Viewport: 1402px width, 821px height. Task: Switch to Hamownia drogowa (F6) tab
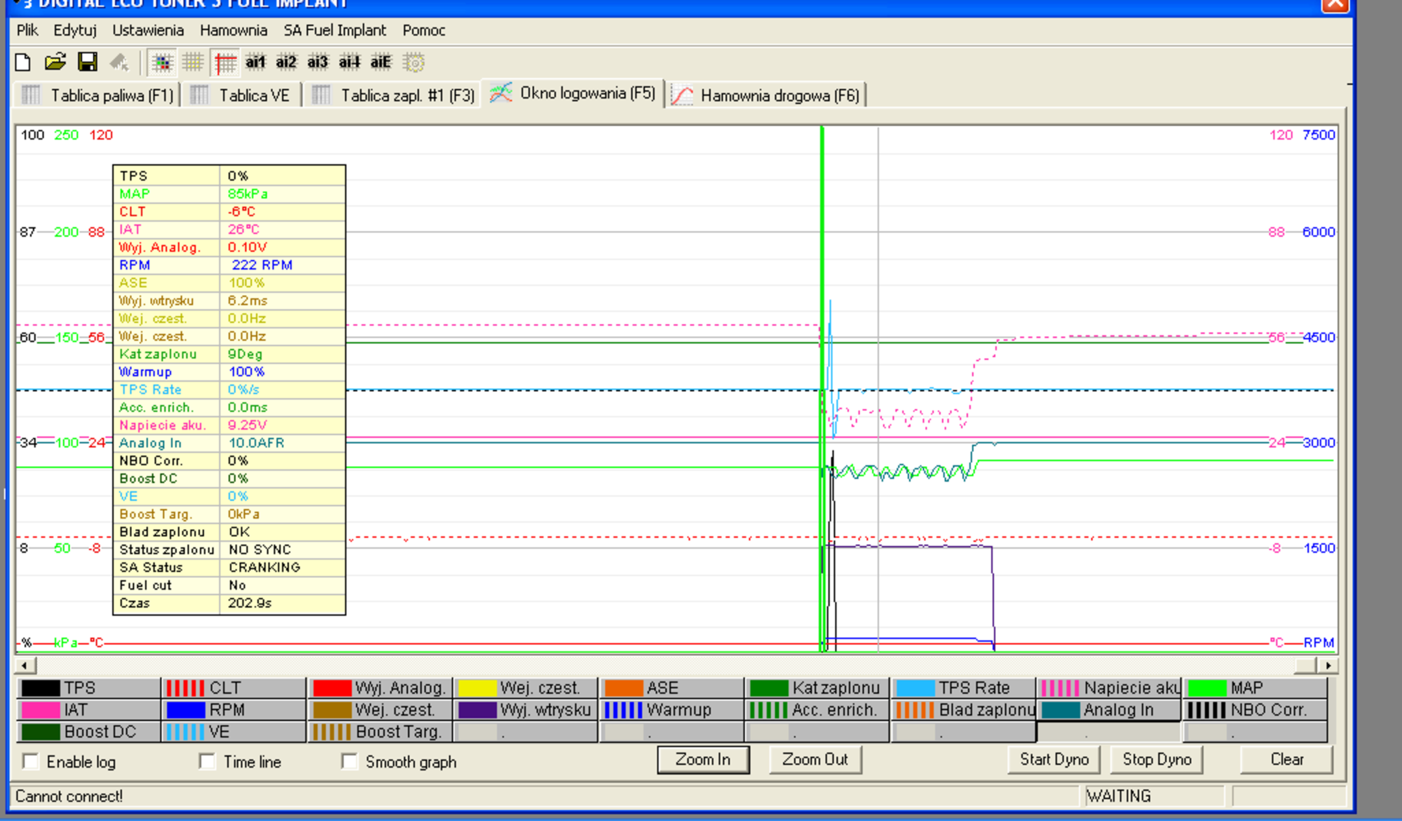767,95
